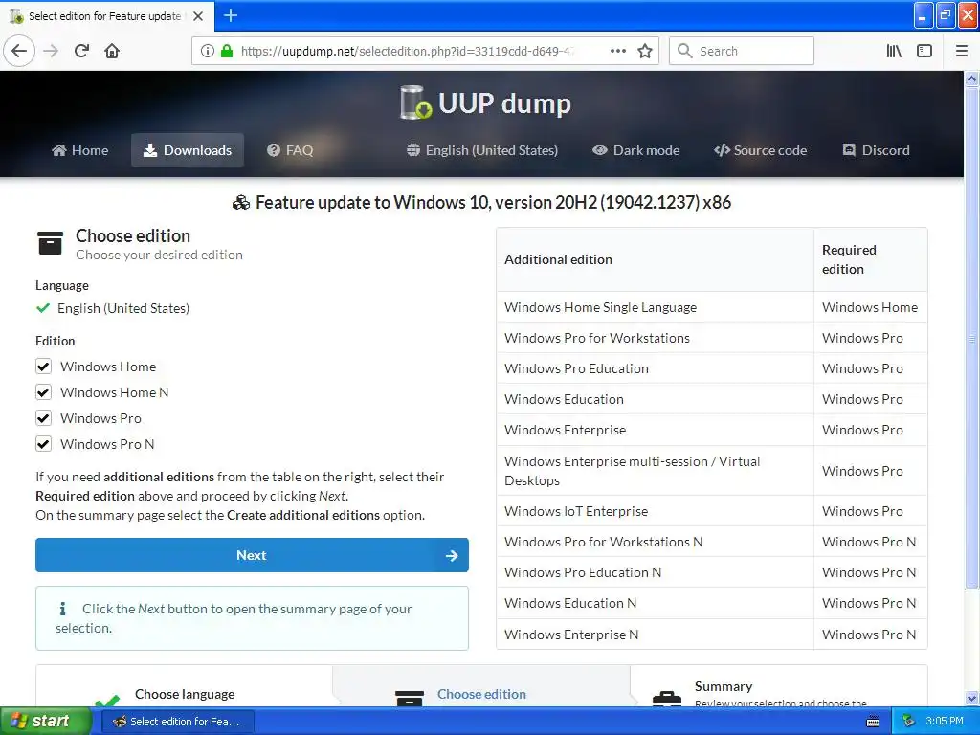Image resolution: width=980 pixels, height=735 pixels.
Task: Open the Discord link
Action: [x=877, y=150]
